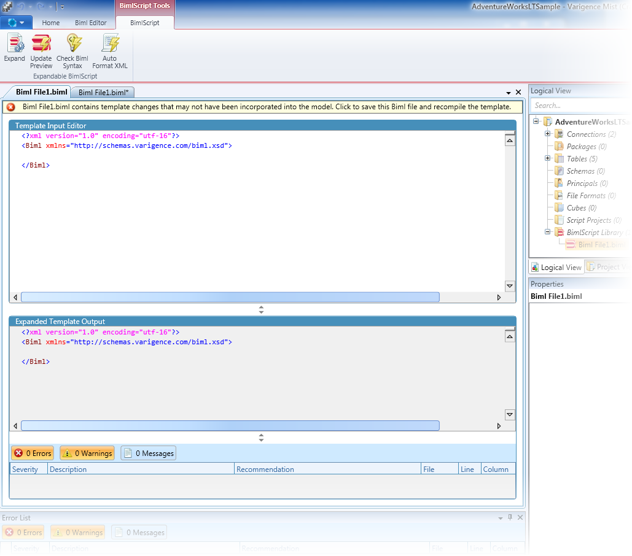The image size is (632, 556).
Task: Pin the Error List panel
Action: coord(510,517)
